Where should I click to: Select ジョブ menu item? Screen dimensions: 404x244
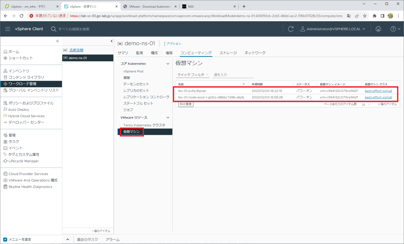(128, 110)
